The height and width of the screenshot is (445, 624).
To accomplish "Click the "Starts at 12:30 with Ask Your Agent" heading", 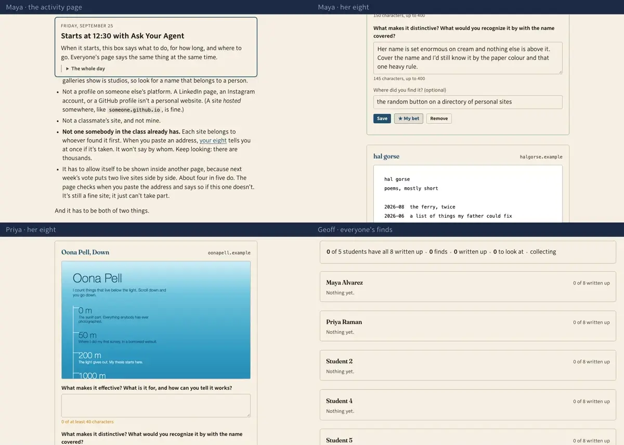I will pos(123,36).
